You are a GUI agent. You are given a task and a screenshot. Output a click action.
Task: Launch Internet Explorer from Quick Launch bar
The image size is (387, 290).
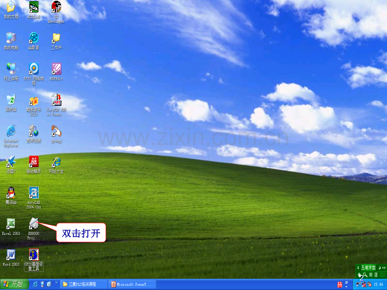tap(35, 285)
